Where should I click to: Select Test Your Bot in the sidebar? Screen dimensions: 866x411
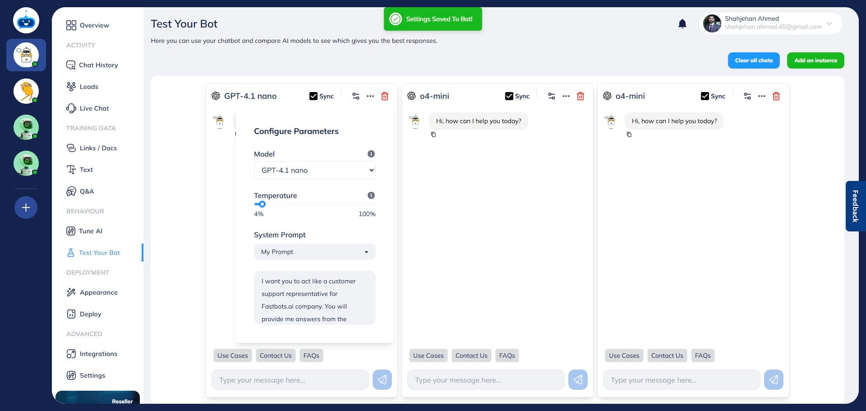pyautogui.click(x=99, y=253)
